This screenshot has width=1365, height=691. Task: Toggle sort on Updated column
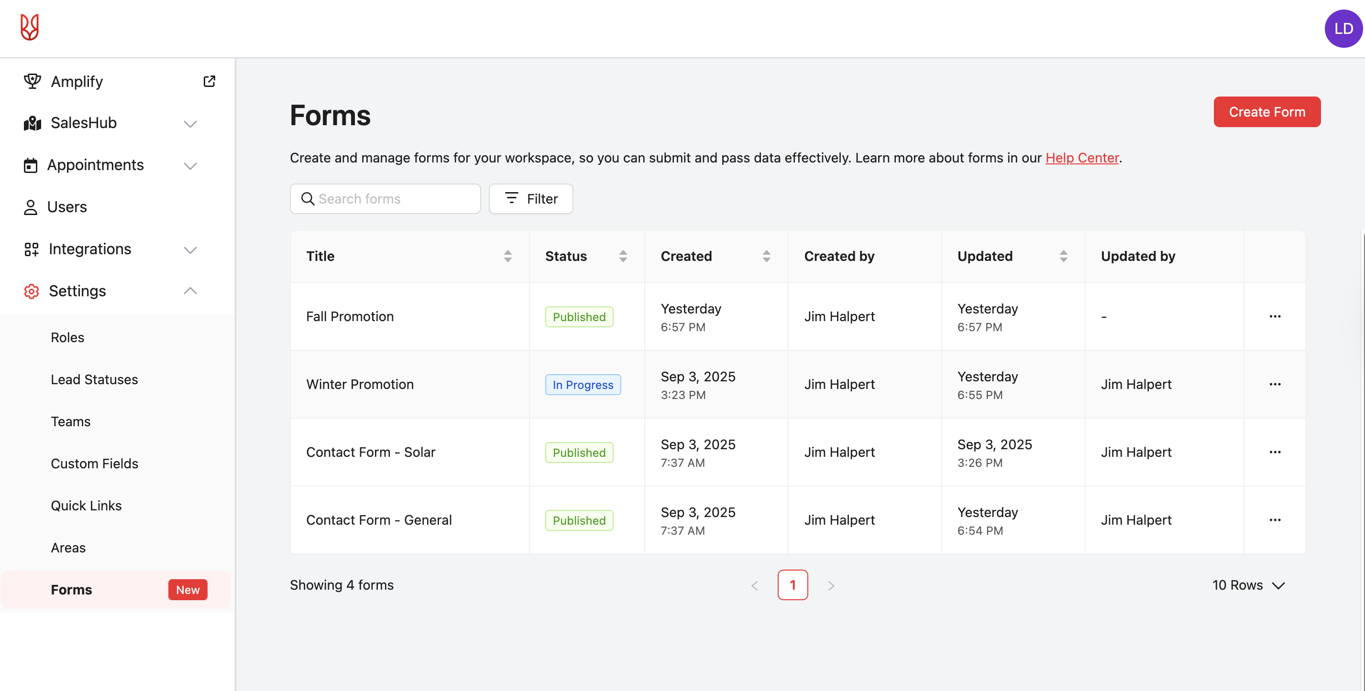tap(1063, 256)
